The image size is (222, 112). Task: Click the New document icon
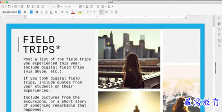[3, 7]
